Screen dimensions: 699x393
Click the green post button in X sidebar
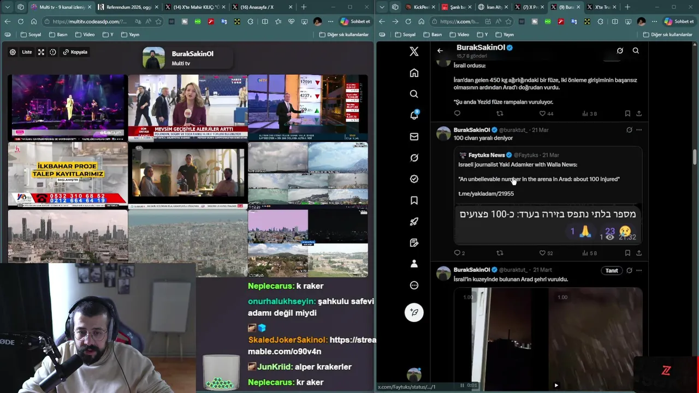point(414,312)
